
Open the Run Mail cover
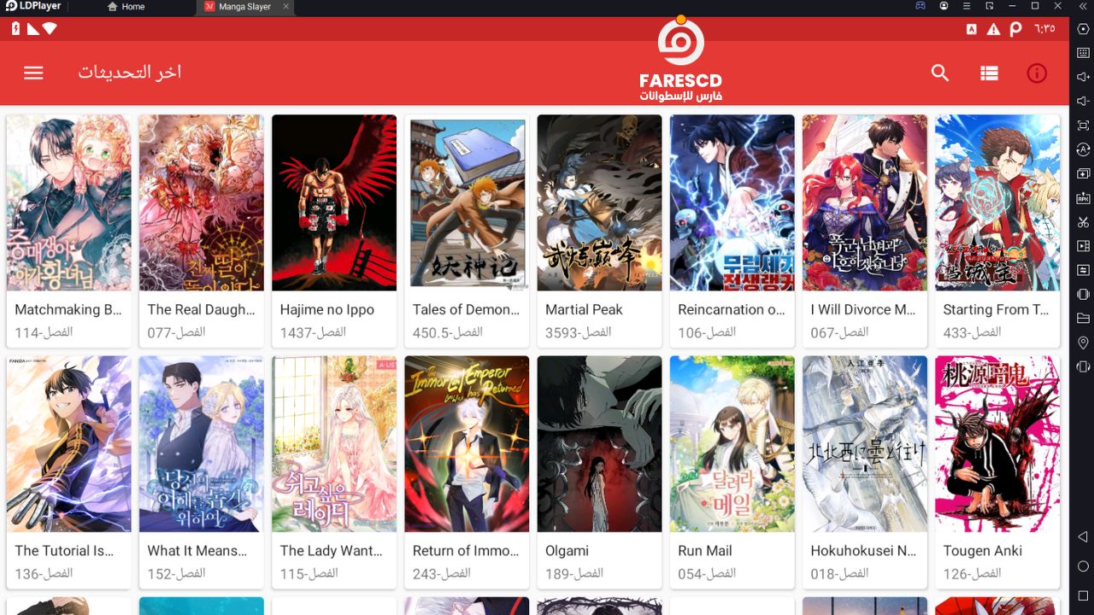coord(732,444)
